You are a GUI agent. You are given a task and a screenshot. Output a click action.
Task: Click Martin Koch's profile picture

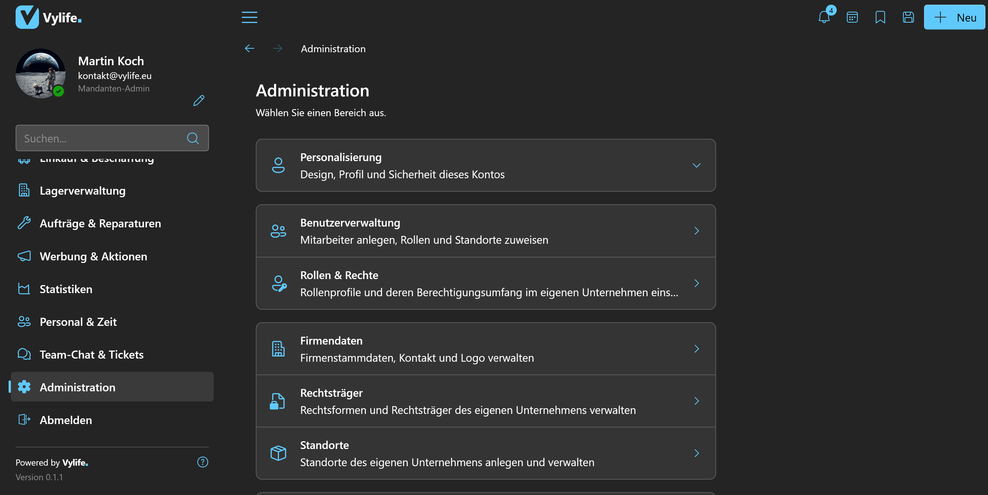[40, 73]
